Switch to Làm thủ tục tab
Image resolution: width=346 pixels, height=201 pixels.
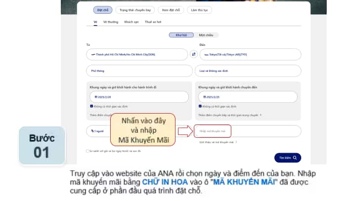click(x=199, y=10)
